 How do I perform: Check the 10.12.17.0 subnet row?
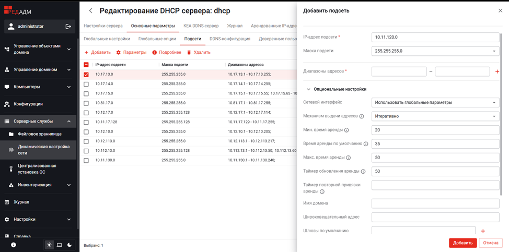pyautogui.click(x=86, y=113)
